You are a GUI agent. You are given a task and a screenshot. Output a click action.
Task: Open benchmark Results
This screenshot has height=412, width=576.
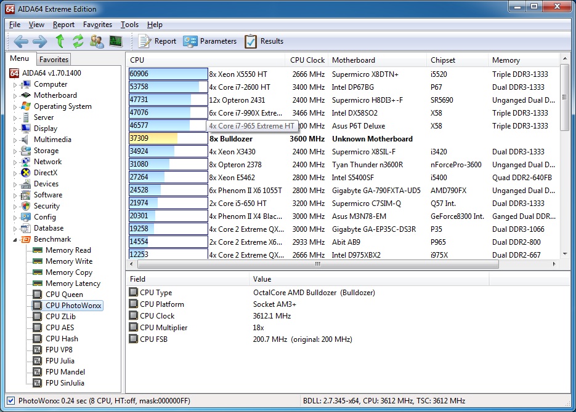click(264, 41)
